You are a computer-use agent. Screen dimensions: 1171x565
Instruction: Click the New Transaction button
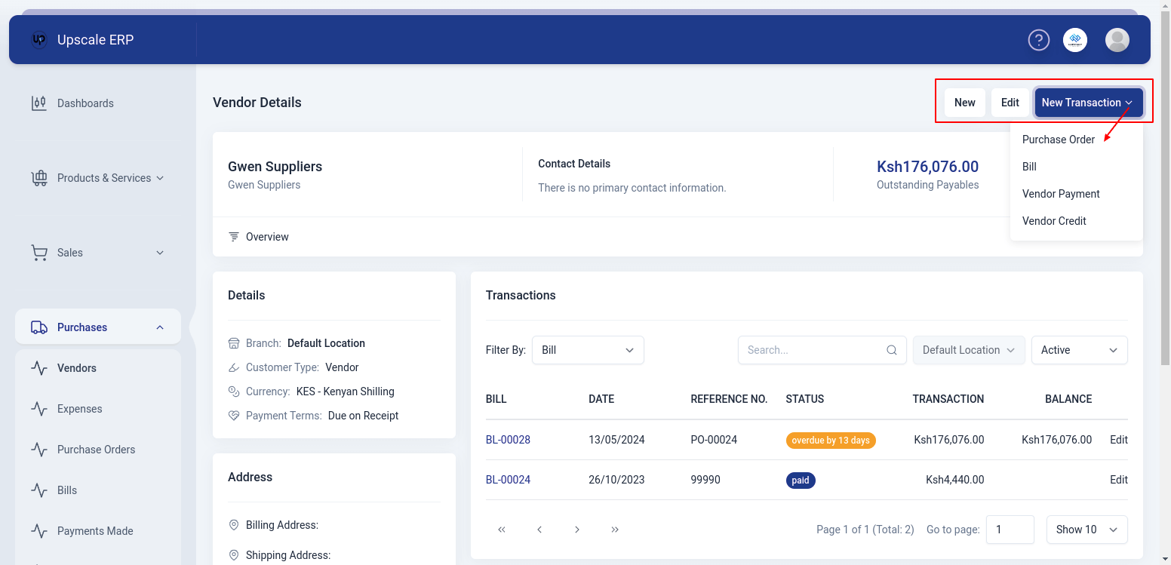(x=1087, y=102)
